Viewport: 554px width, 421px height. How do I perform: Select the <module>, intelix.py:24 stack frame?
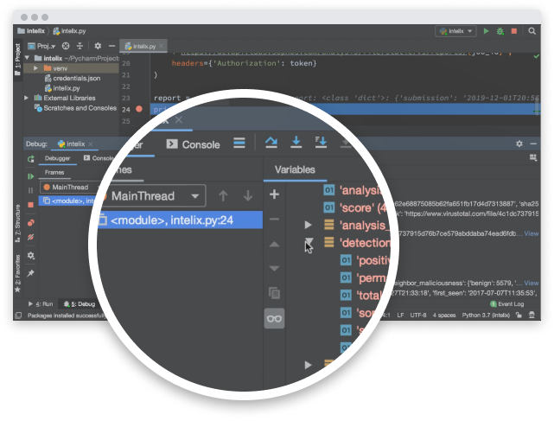click(x=173, y=220)
